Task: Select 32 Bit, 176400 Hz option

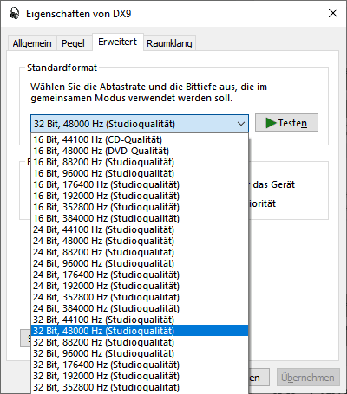Action: coord(140,365)
